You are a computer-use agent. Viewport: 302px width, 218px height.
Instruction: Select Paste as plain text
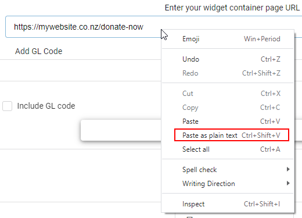(x=232, y=135)
